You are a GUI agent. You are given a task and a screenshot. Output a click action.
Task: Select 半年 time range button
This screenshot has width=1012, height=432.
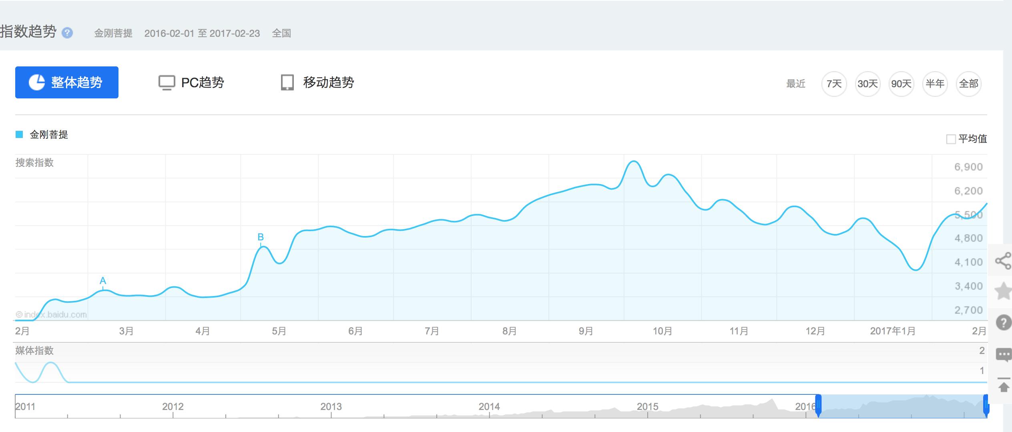[935, 84]
